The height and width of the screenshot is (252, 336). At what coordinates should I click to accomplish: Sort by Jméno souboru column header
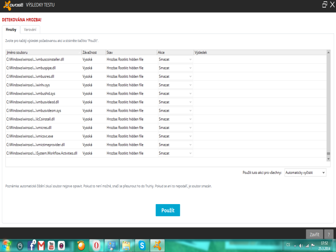tap(44, 52)
